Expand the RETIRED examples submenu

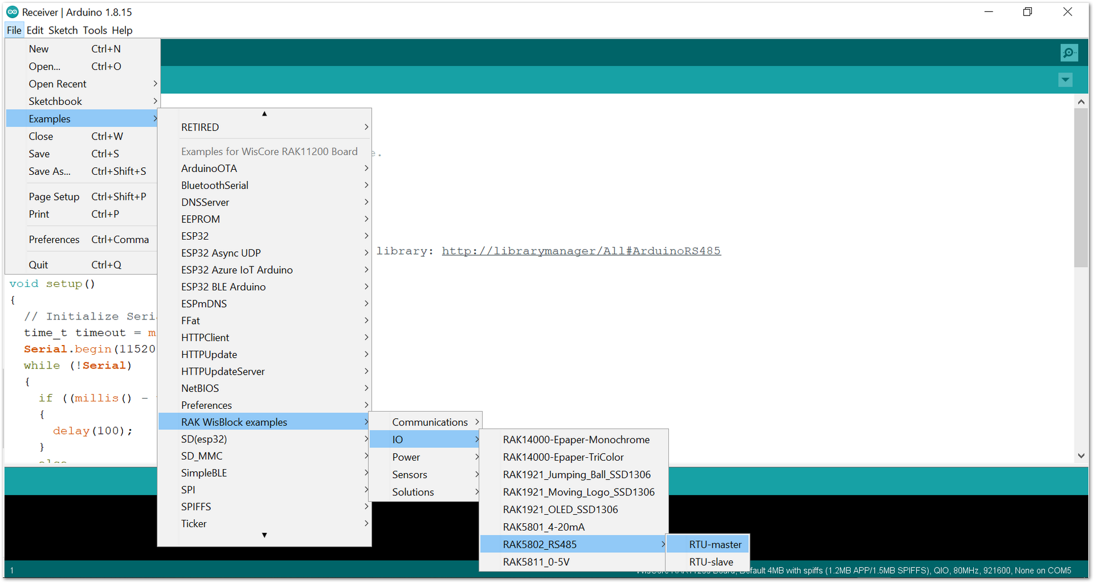pyautogui.click(x=264, y=128)
